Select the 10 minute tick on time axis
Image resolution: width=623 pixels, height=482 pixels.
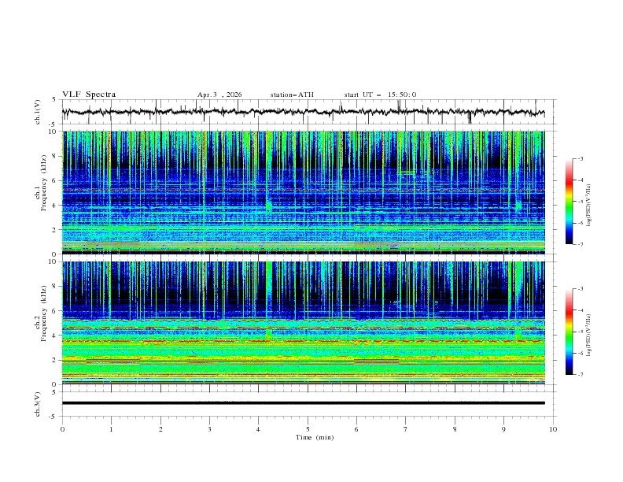[x=553, y=428]
